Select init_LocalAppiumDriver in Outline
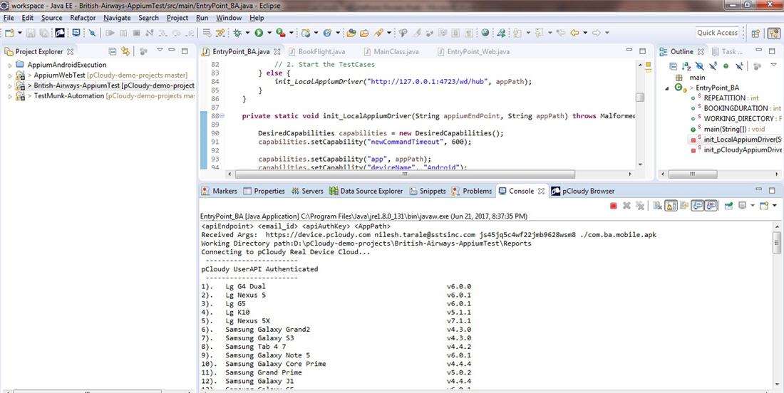This screenshot has height=393, width=784. coord(741,140)
